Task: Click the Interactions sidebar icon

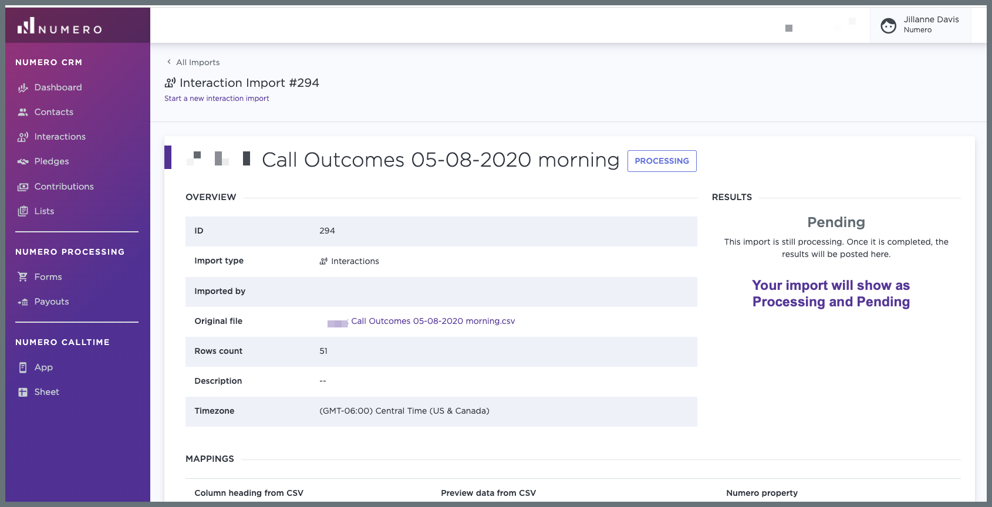Action: click(23, 137)
